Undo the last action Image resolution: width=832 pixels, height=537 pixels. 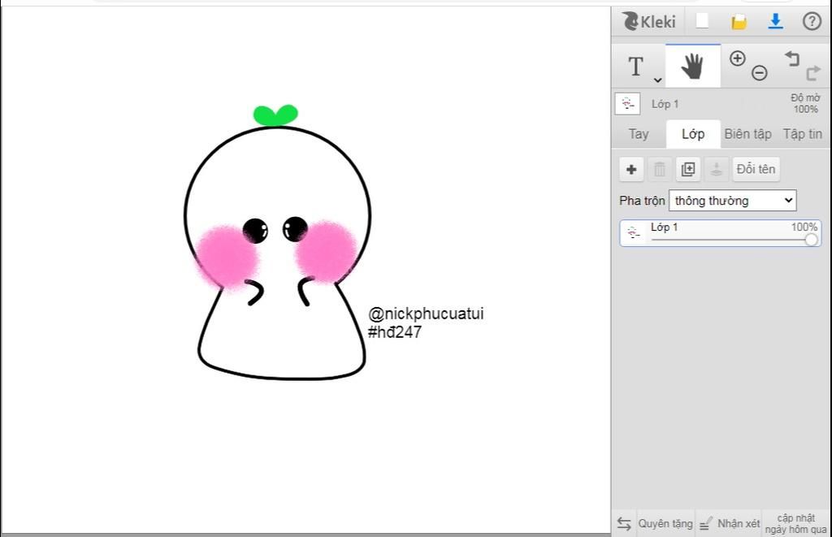click(x=791, y=58)
